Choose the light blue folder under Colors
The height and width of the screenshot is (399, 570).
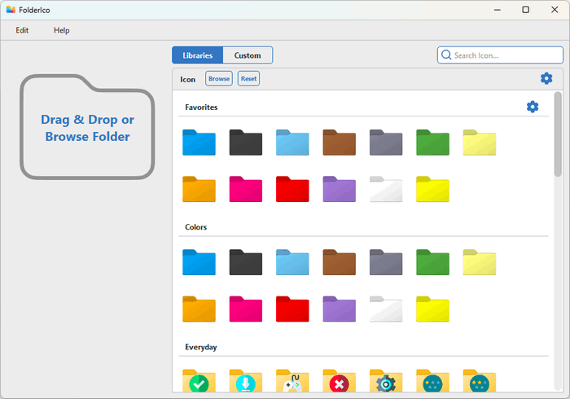[x=292, y=262]
